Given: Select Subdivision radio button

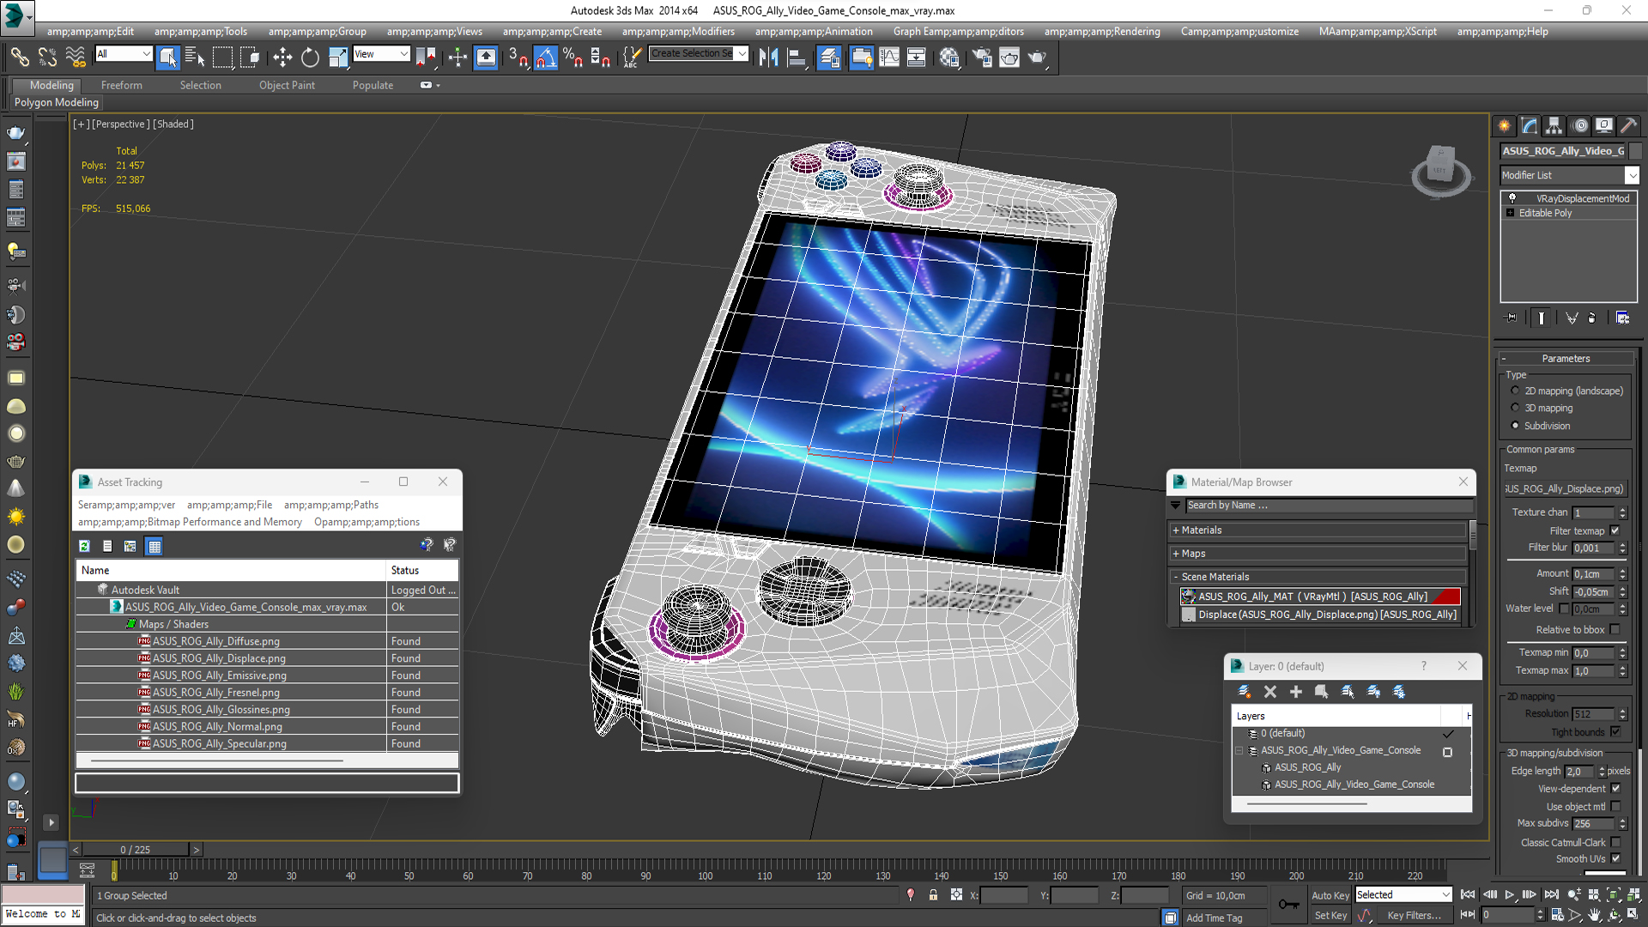Looking at the screenshot, I should pos(1515,426).
